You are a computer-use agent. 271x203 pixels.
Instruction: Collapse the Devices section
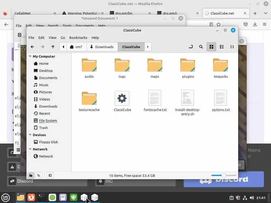click(x=30, y=135)
